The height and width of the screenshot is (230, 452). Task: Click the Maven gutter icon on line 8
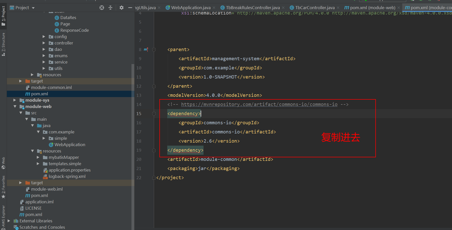[x=146, y=49]
